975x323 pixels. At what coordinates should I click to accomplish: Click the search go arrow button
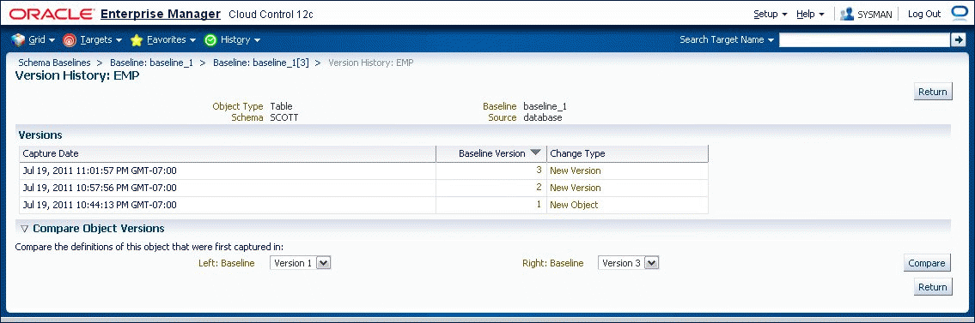click(x=958, y=39)
